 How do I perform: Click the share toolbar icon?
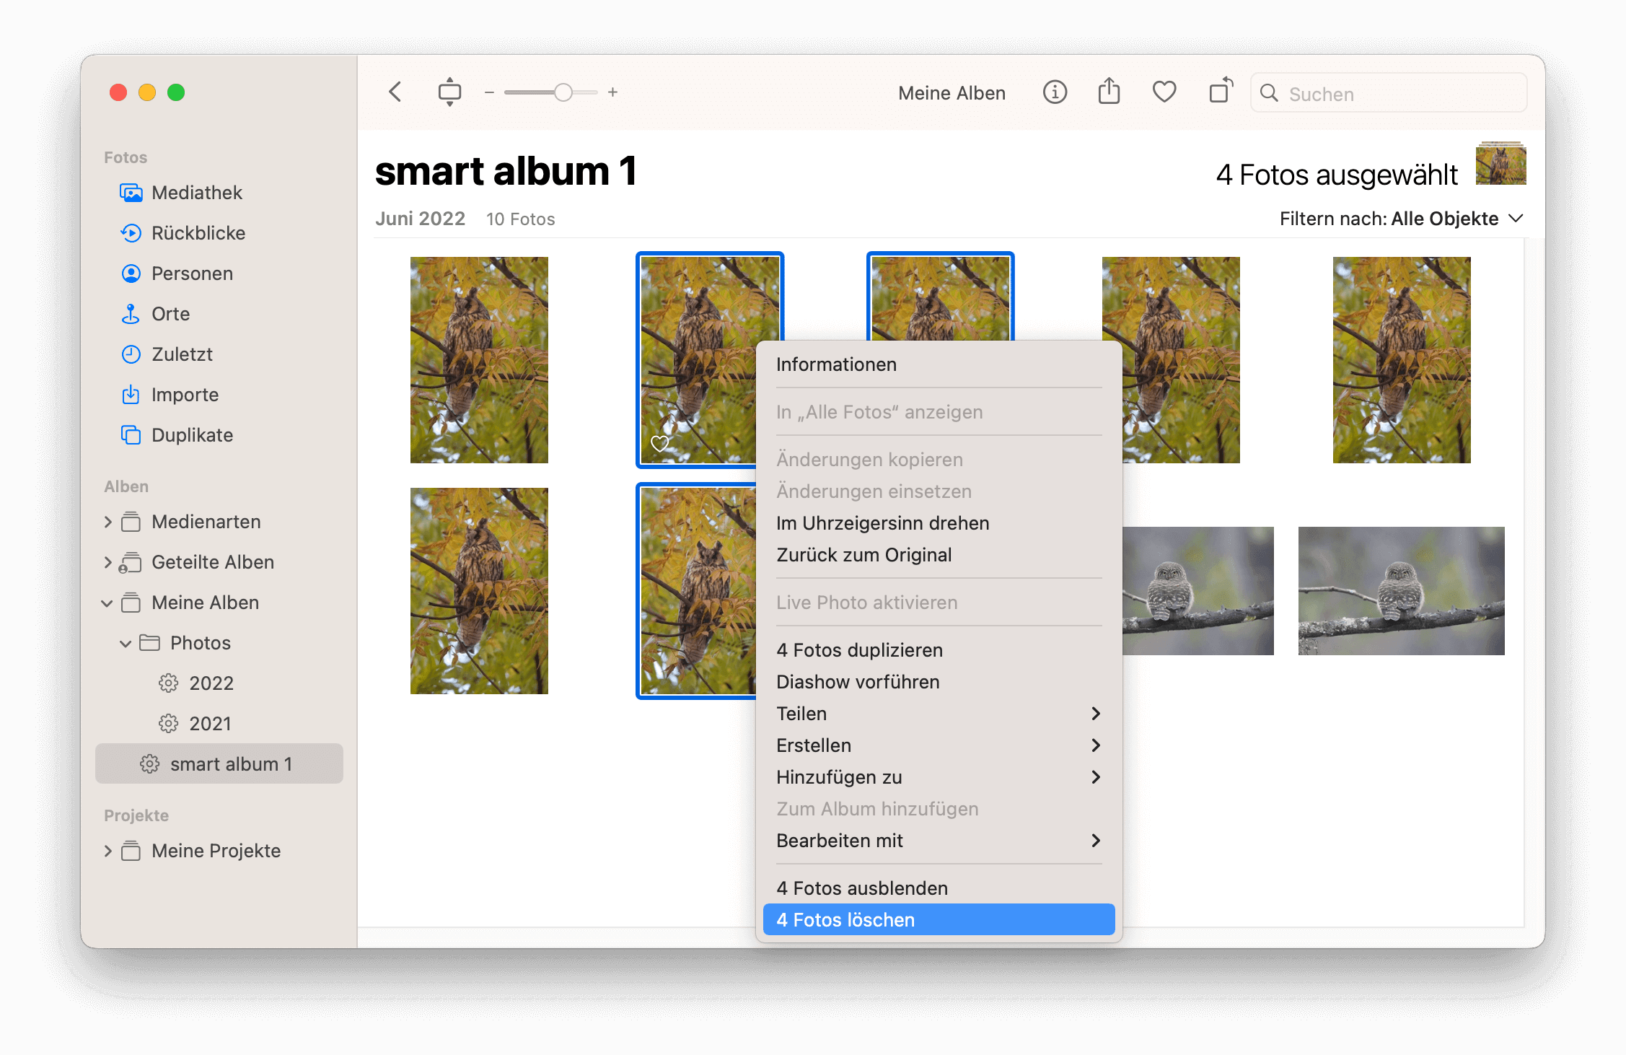1109,92
